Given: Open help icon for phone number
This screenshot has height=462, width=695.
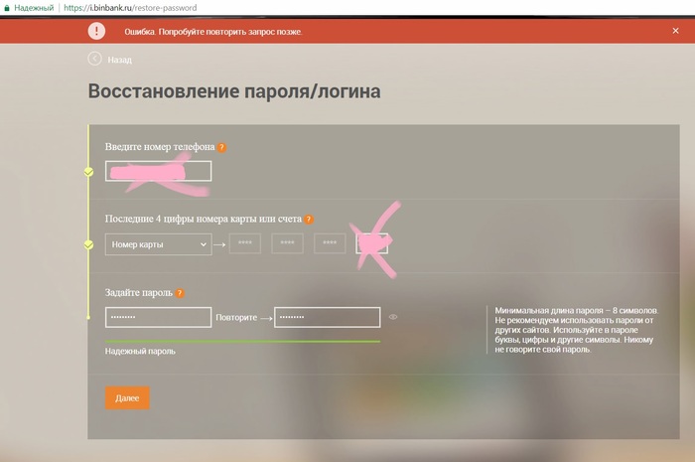Looking at the screenshot, I should (222, 148).
